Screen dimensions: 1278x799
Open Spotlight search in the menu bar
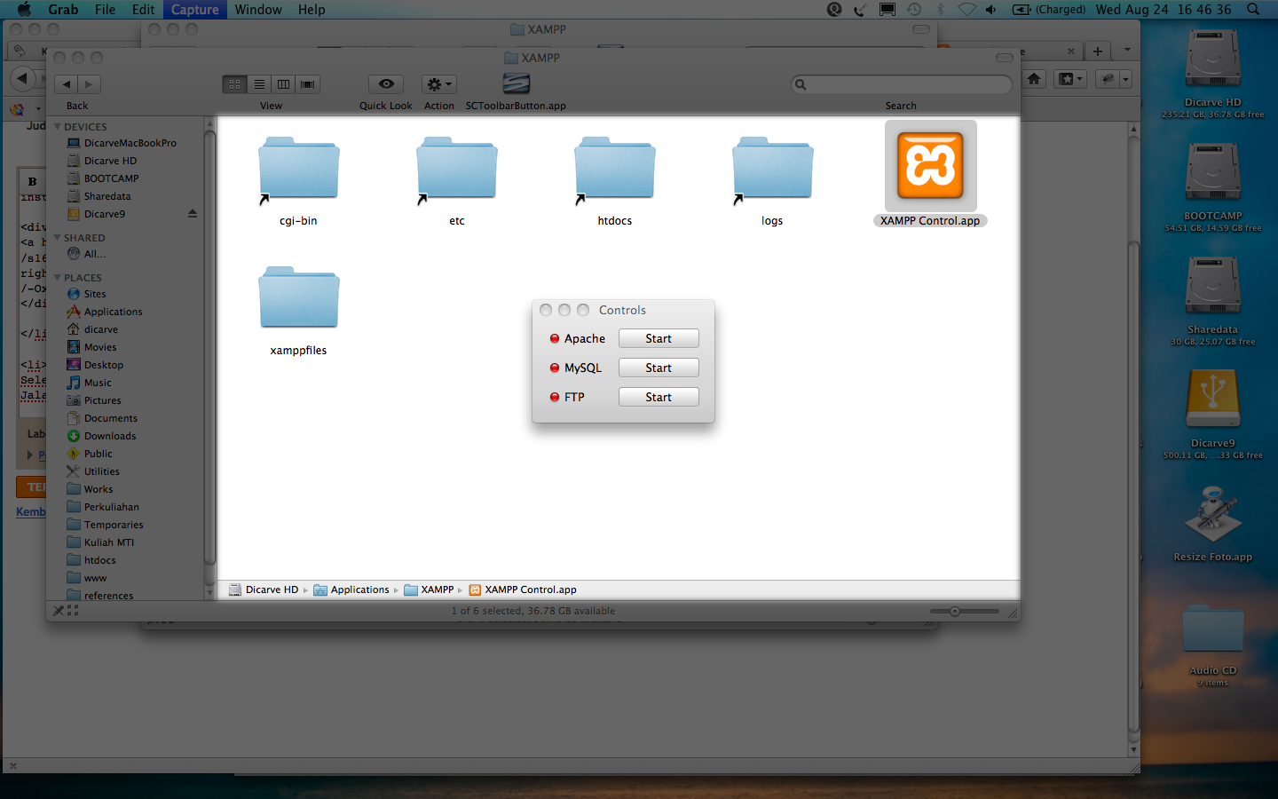[x=1253, y=9]
